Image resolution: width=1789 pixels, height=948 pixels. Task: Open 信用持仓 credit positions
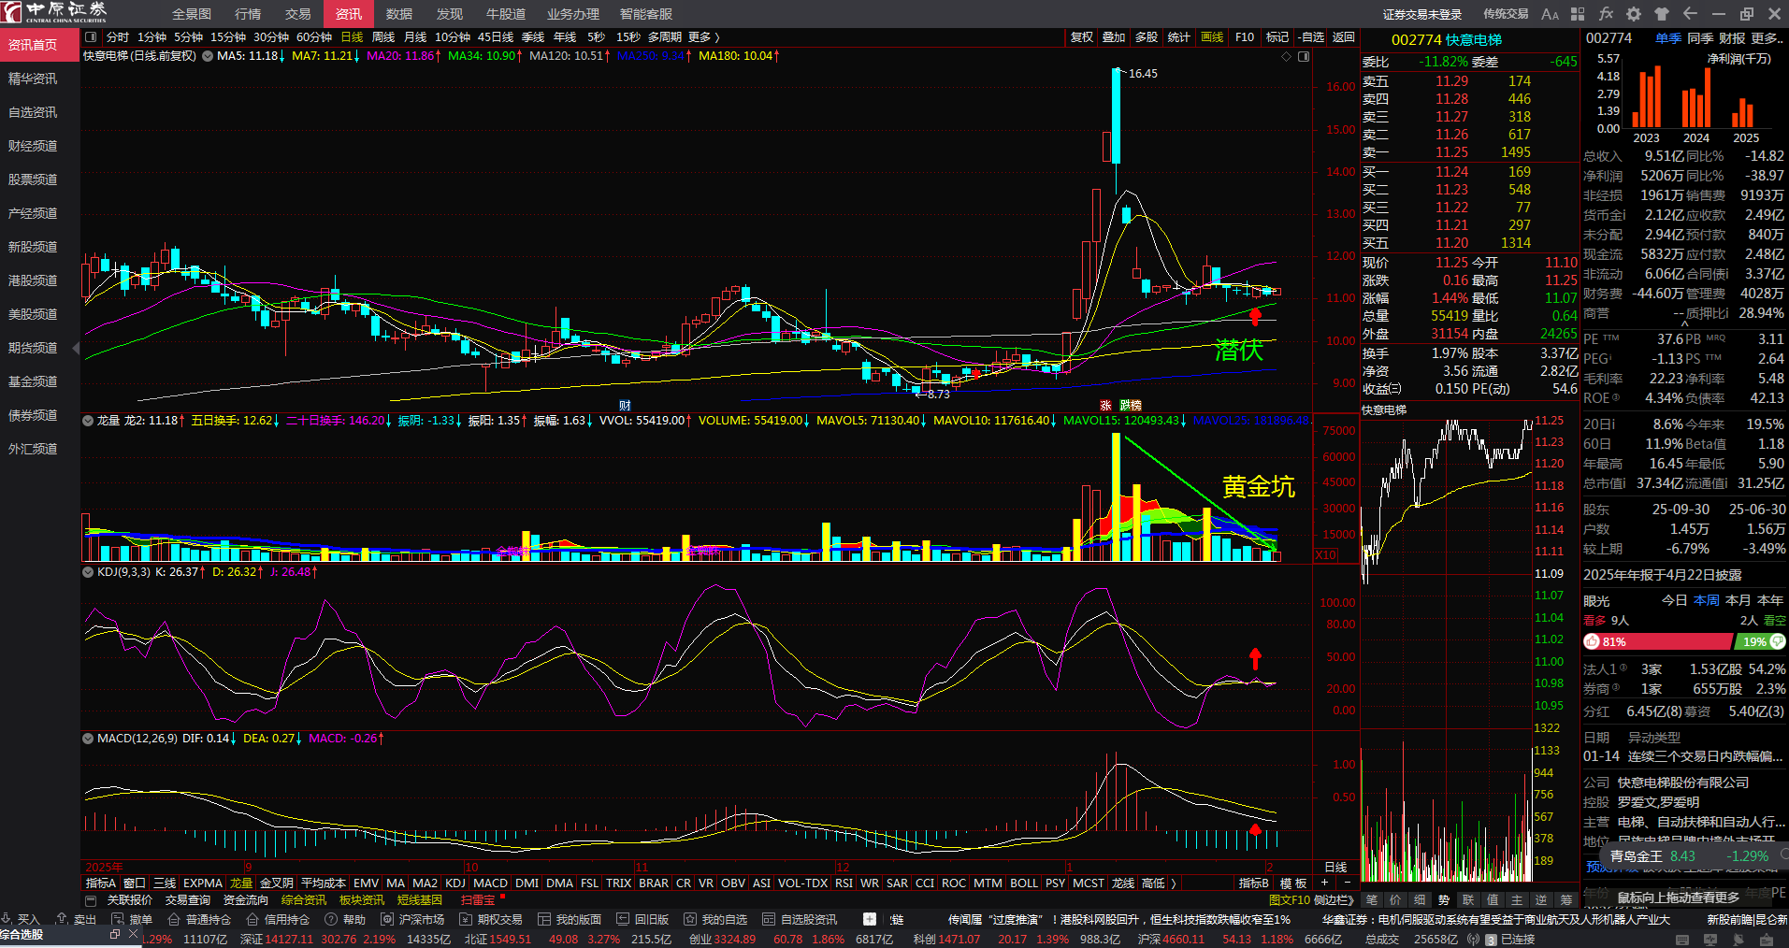point(278,920)
